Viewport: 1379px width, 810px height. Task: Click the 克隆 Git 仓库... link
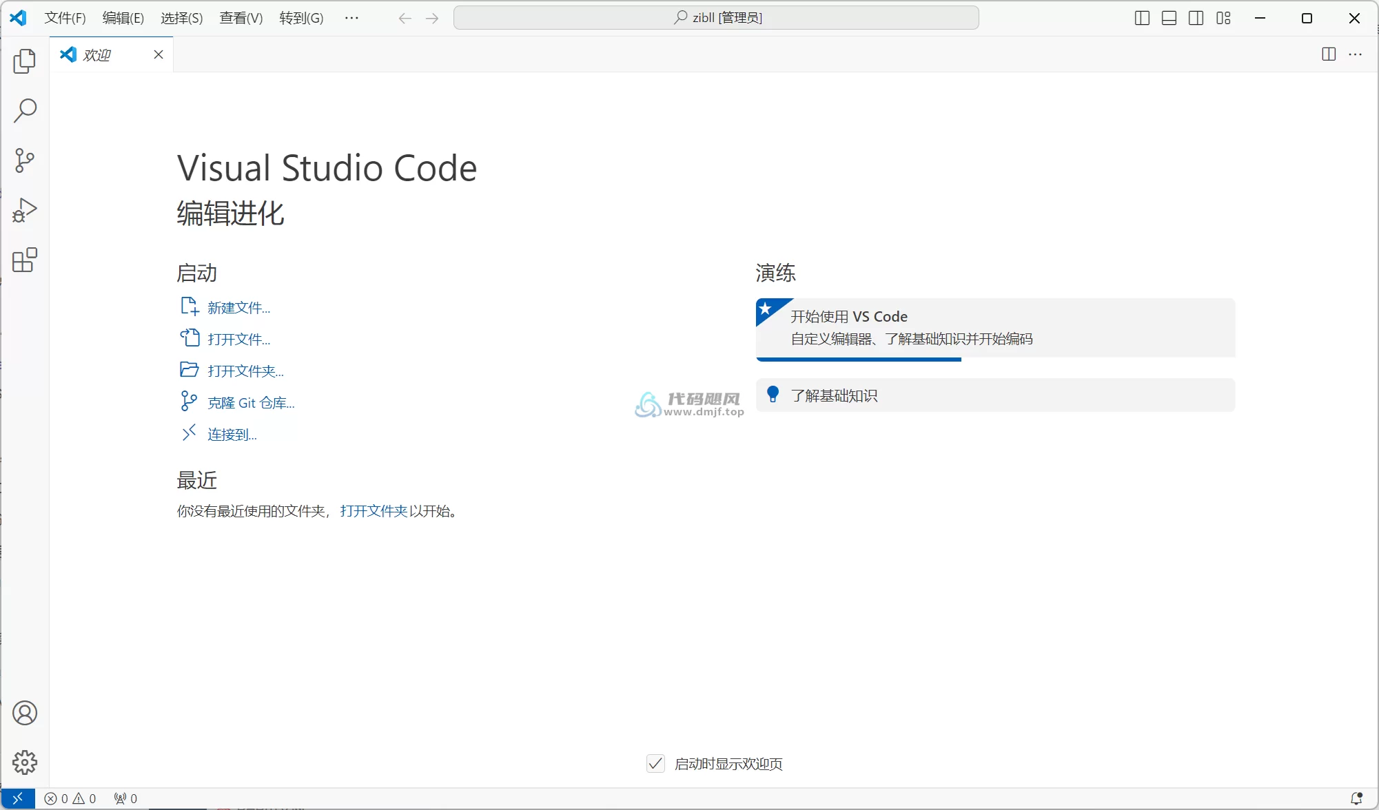click(x=251, y=403)
